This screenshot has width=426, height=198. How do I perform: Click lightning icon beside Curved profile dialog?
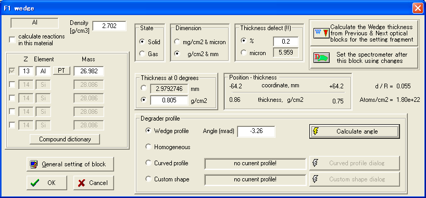coord(316,163)
